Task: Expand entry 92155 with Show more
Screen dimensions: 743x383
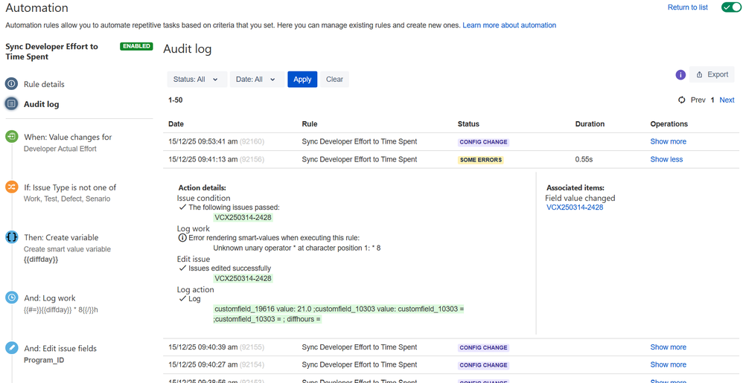Action: pyautogui.click(x=668, y=347)
